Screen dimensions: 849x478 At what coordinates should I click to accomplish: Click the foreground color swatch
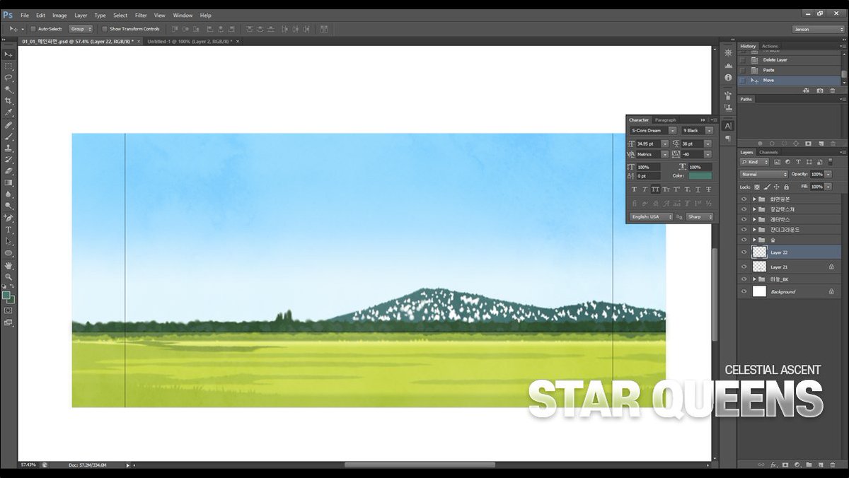pyautogui.click(x=6, y=295)
